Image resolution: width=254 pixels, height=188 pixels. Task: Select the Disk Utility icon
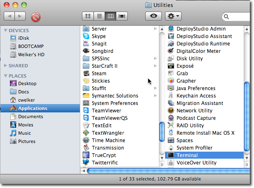171,58
